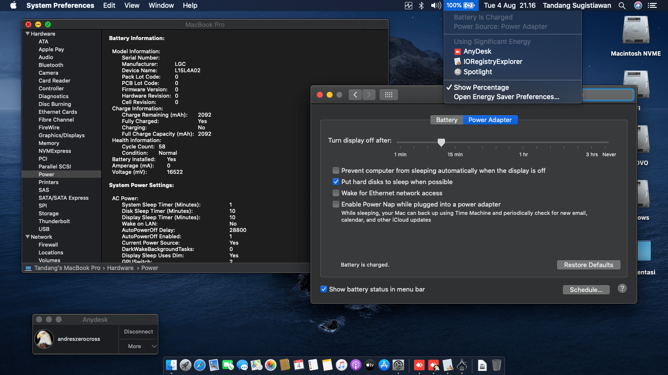Enable Prevent computer from sleeping automatically
Viewport: 668px width, 375px height.
[x=336, y=170]
